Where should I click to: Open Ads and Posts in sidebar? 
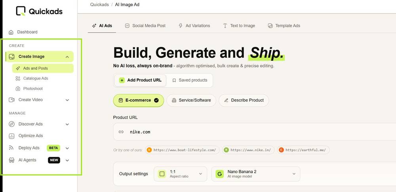coord(43,68)
